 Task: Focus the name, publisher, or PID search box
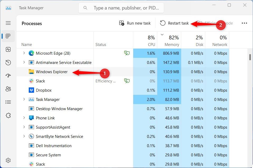pos(121,8)
